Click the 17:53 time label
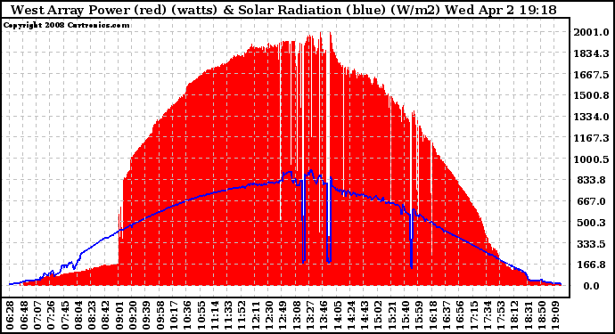This screenshot has width=615, height=334. (500, 315)
